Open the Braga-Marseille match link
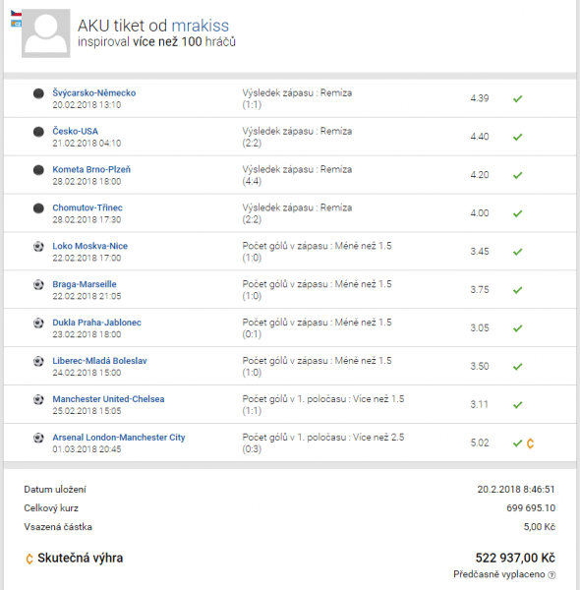Screen dimensions: 580x590 pyautogui.click(x=85, y=284)
